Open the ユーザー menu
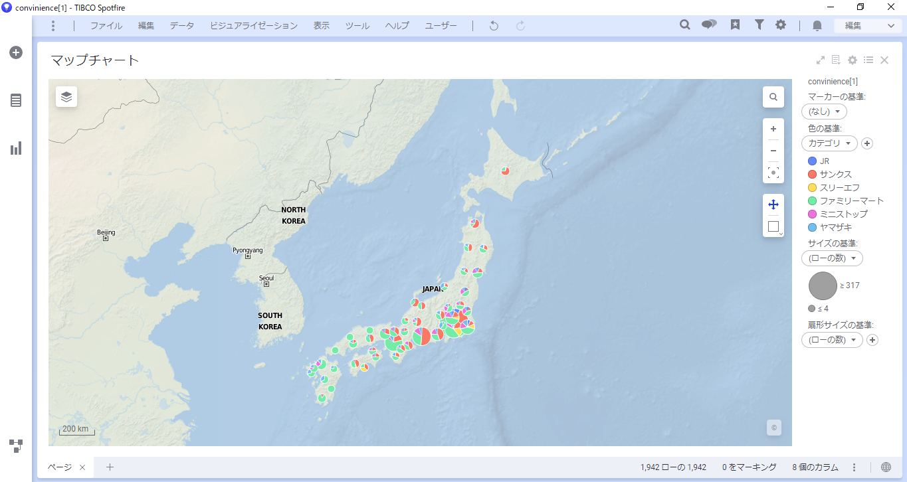The height and width of the screenshot is (482, 907). (441, 25)
